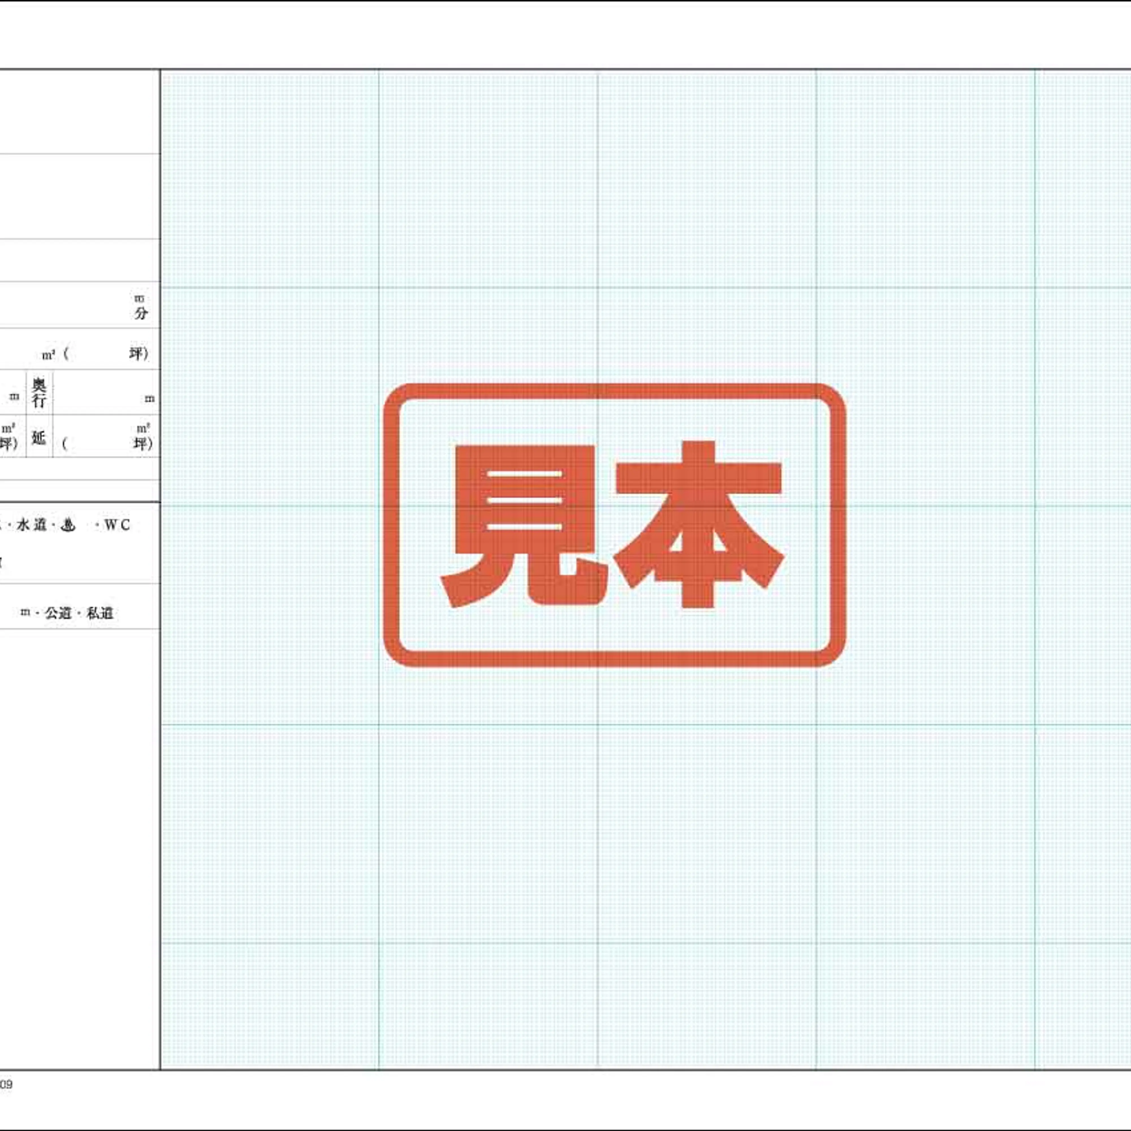Click the 奥行 label cell
Image resolution: width=1131 pixels, height=1131 pixels.
pyautogui.click(x=39, y=392)
